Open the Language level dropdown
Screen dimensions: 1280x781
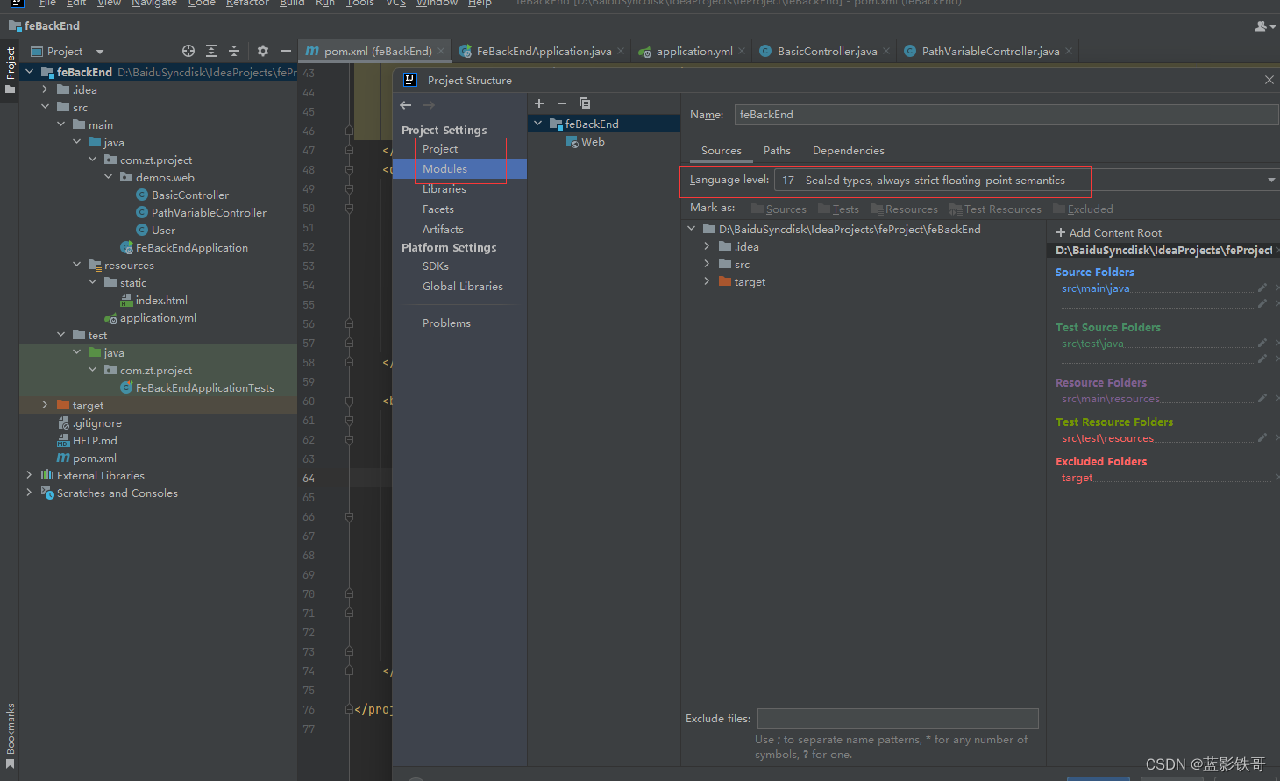1271,180
